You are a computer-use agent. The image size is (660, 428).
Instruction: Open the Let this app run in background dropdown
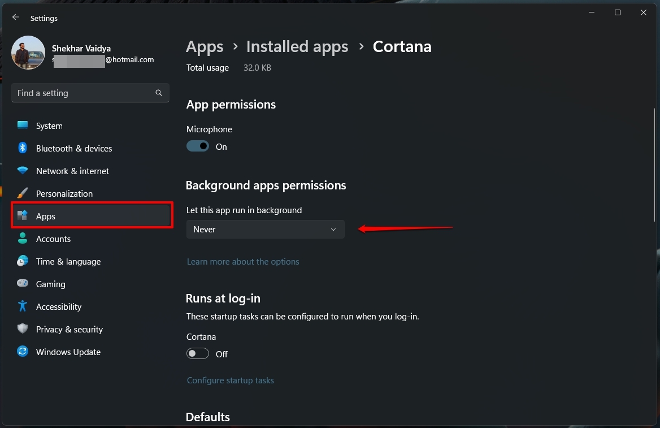coord(265,229)
